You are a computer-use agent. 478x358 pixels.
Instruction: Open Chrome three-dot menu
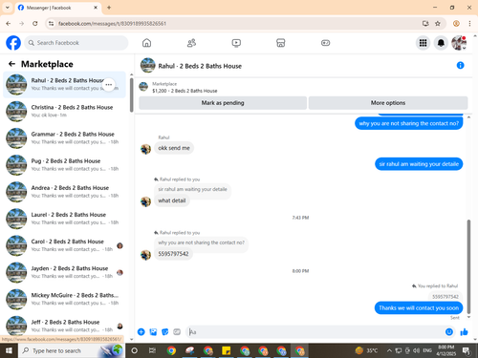469,23
